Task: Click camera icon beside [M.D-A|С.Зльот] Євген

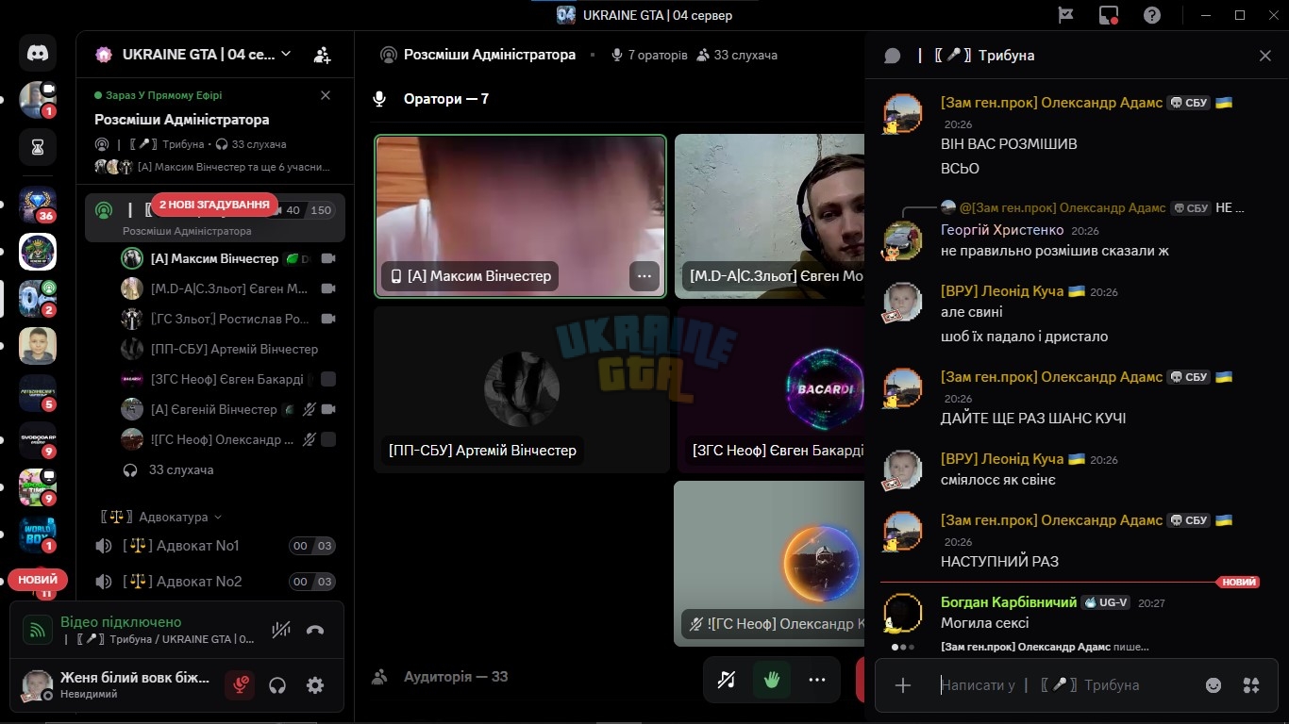Action: 328,288
